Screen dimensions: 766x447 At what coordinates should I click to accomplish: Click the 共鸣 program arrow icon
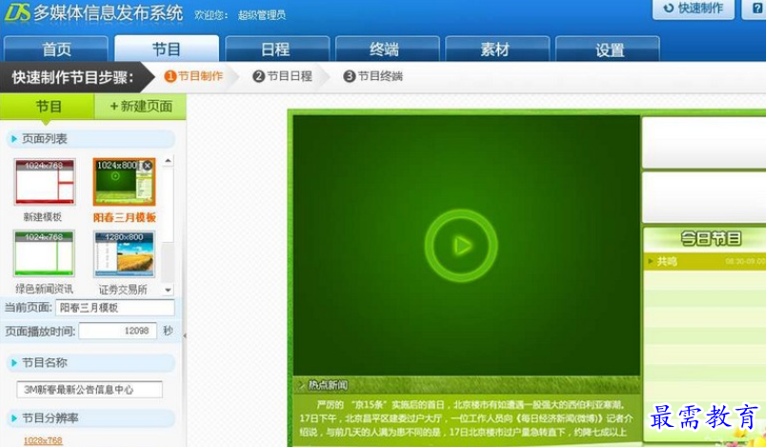click(x=650, y=261)
